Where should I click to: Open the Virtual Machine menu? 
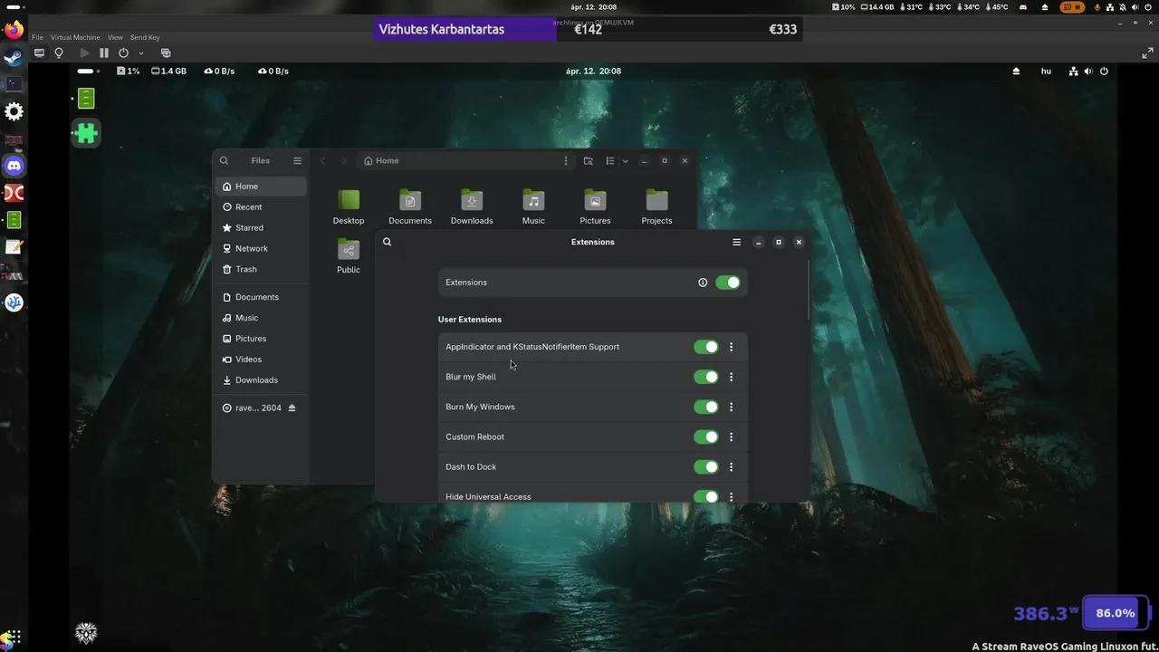75,37
